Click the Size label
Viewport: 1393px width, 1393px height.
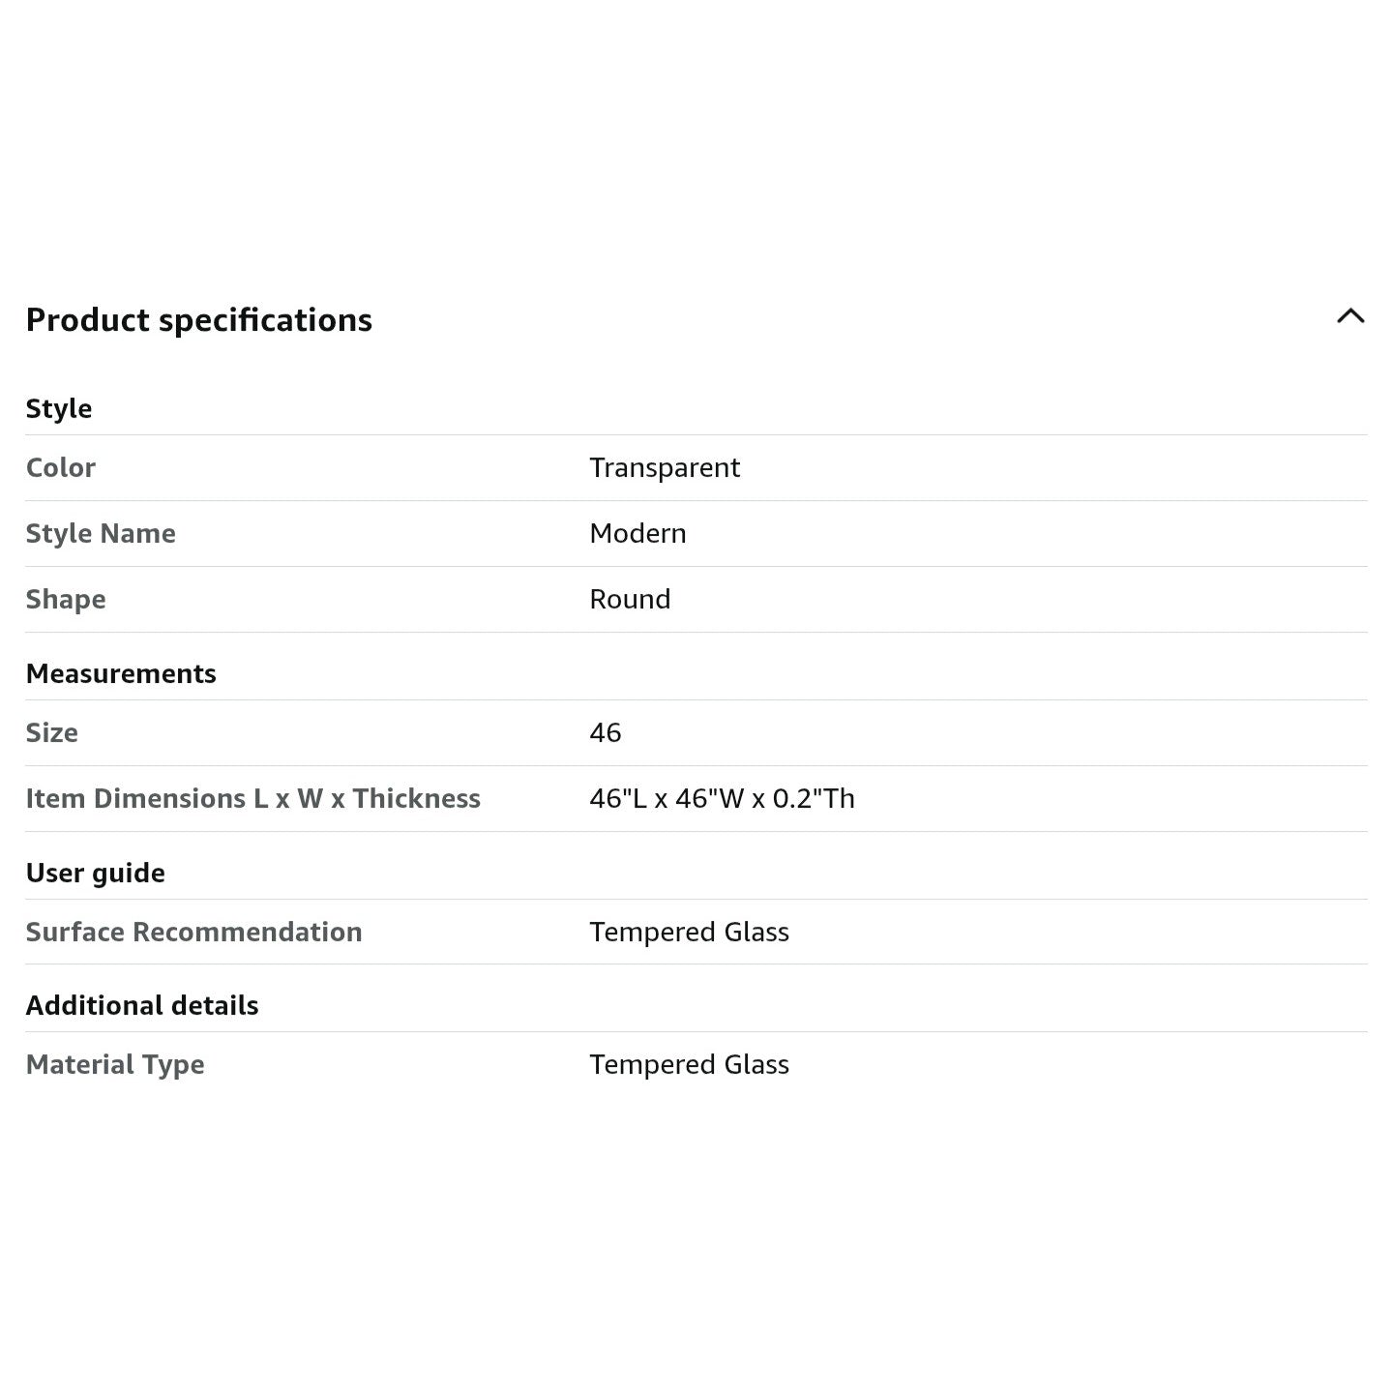52,733
